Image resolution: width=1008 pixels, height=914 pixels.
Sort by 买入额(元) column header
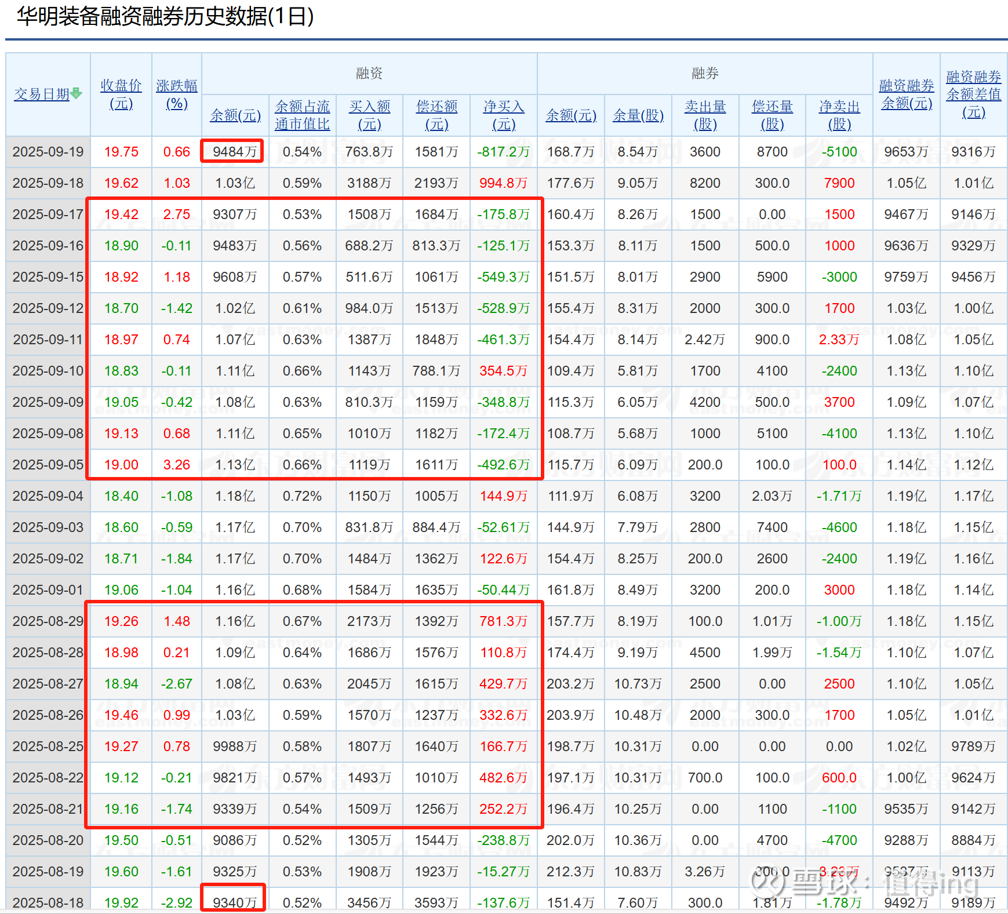370,115
